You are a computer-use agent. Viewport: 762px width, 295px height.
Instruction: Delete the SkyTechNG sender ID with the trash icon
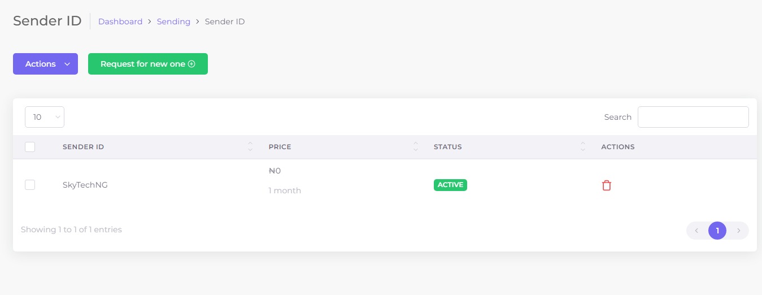[x=607, y=185]
